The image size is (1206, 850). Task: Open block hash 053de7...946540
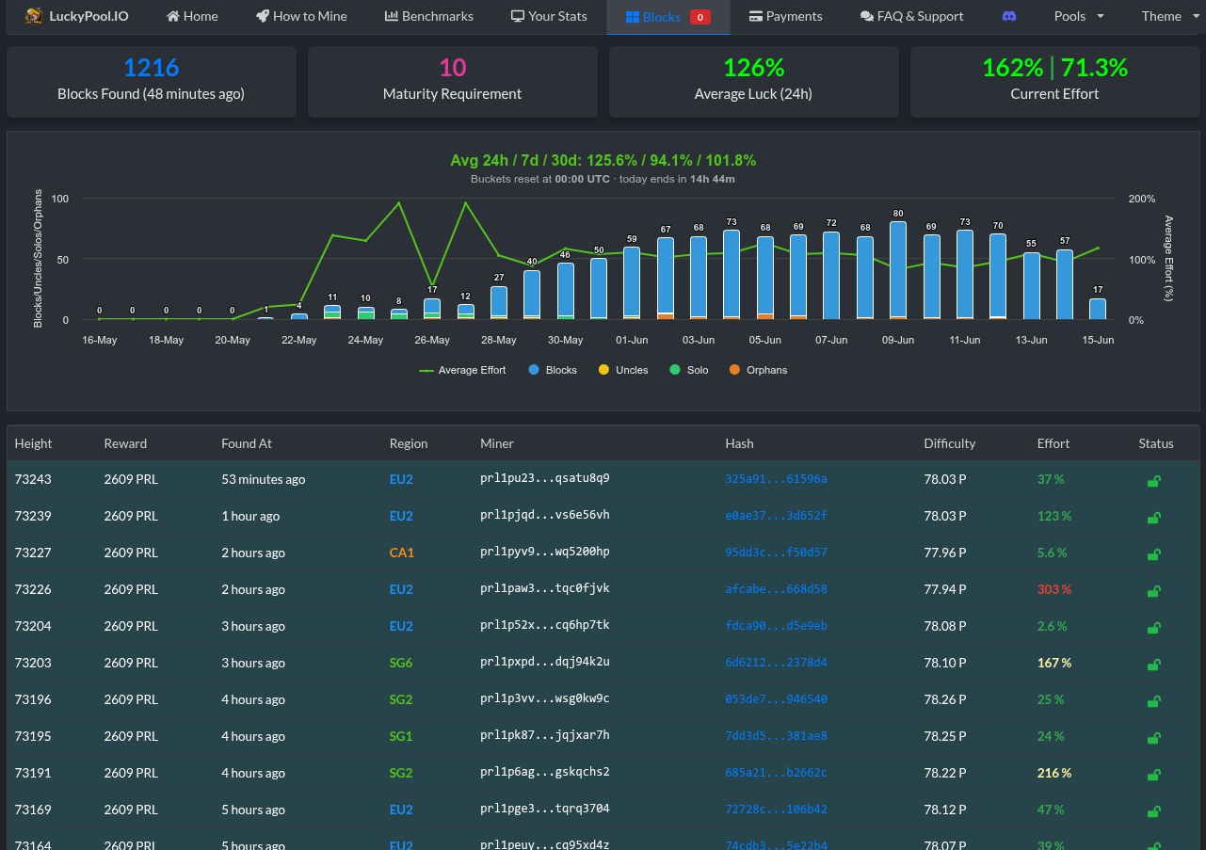coord(776,699)
